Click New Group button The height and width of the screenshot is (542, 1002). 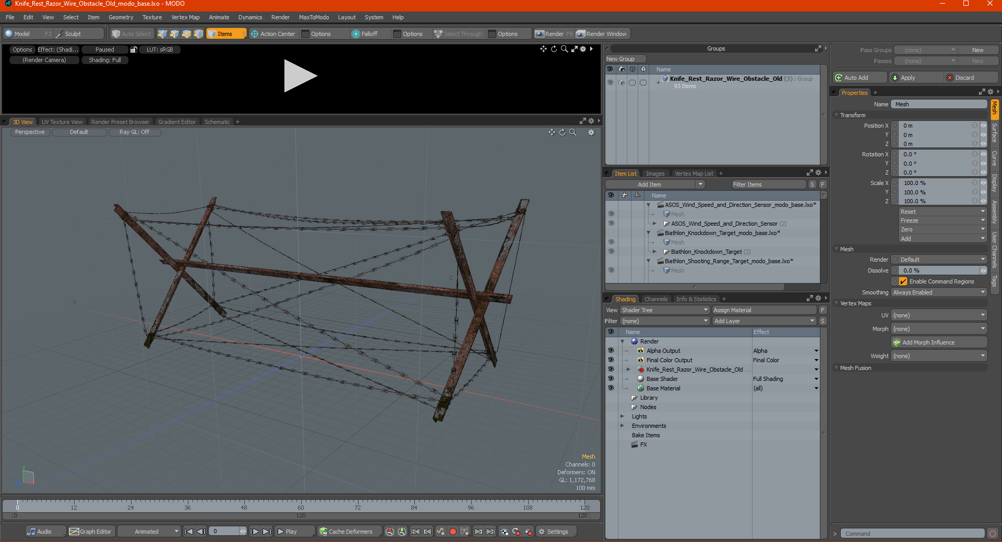pyautogui.click(x=625, y=59)
